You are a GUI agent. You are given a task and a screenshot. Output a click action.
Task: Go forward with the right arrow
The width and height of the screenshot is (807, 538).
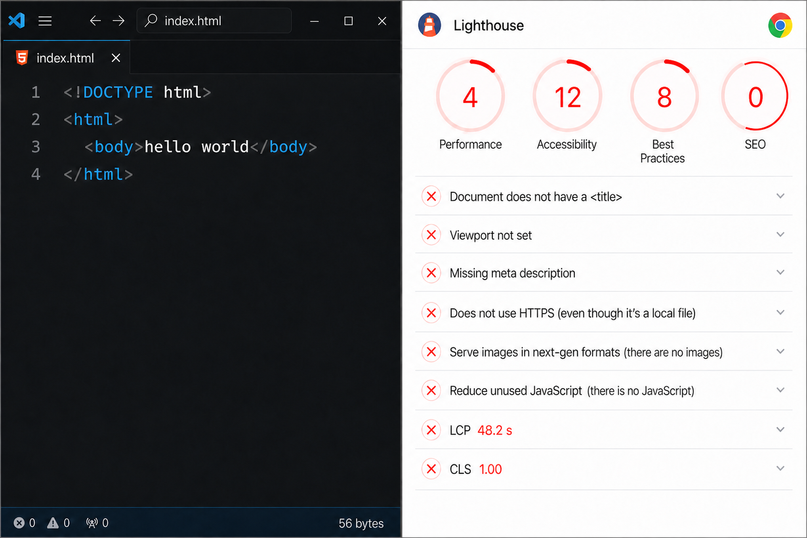[x=119, y=21]
